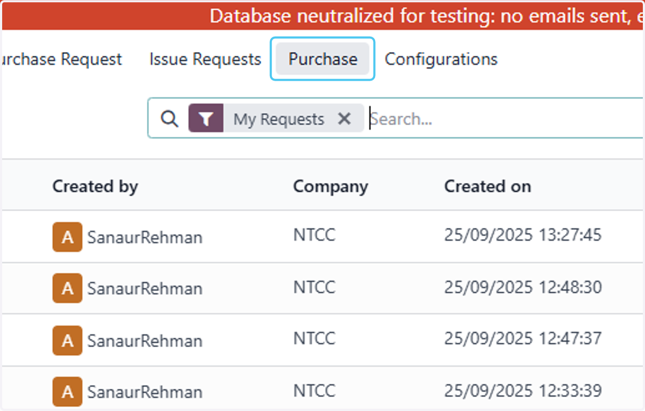Click the purple filter funnel icon
645x411 pixels.
(x=206, y=119)
